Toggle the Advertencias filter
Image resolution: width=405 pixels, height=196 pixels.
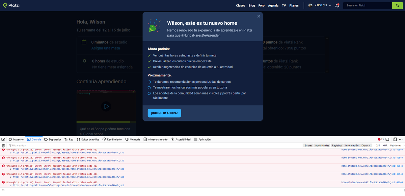tap(322, 145)
